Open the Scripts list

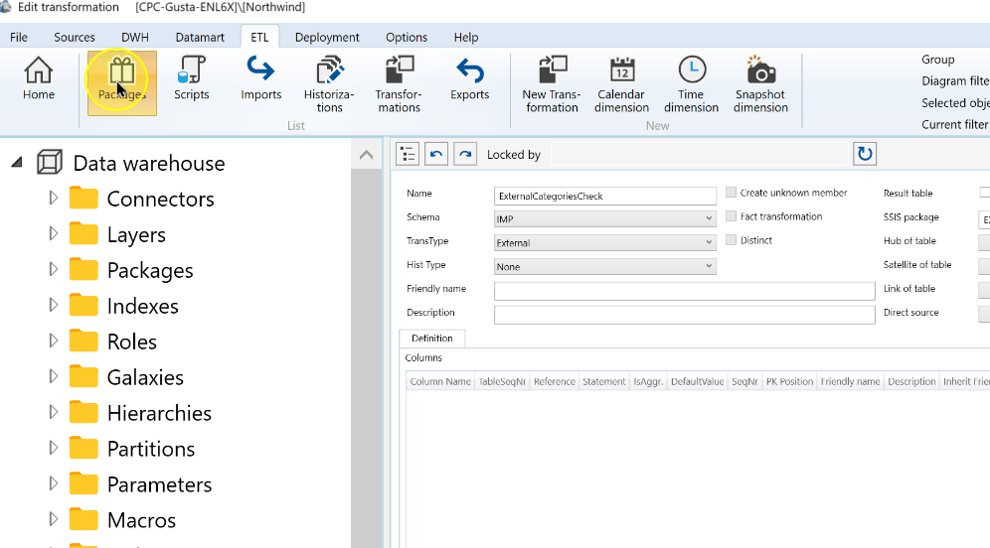(x=191, y=78)
